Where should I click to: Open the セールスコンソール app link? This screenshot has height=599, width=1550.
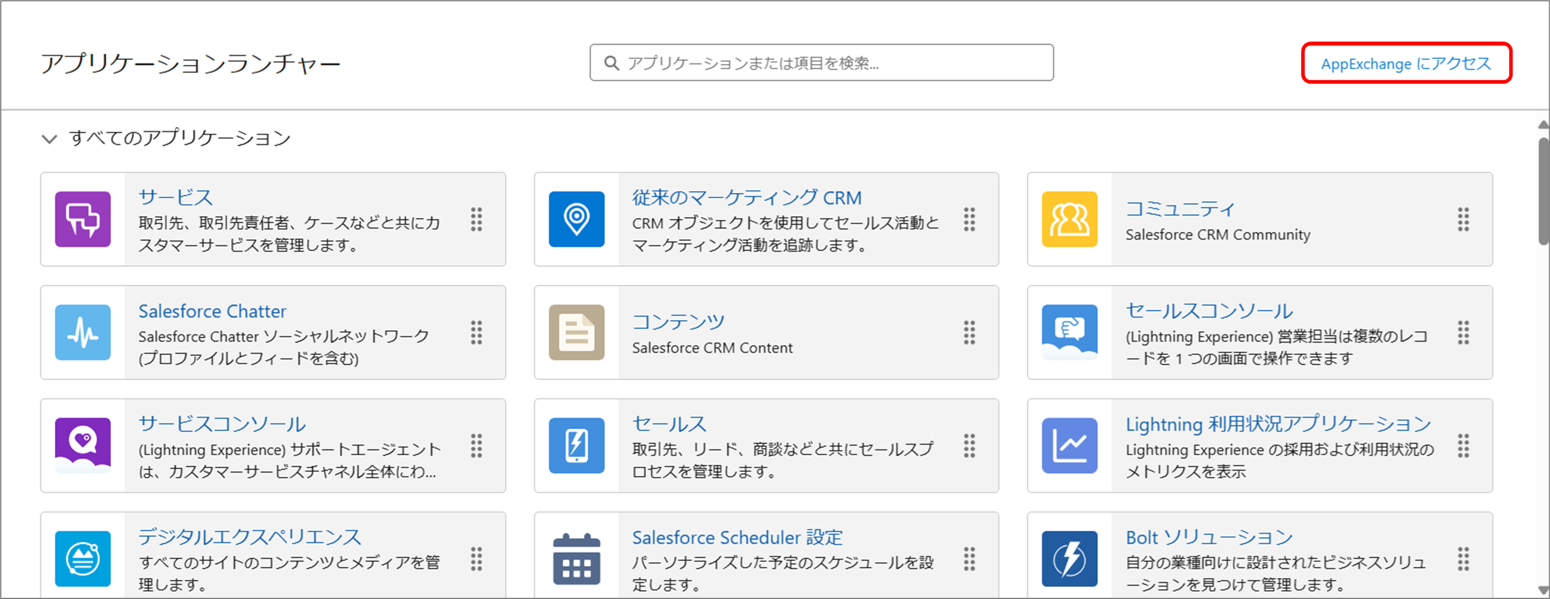(1210, 310)
